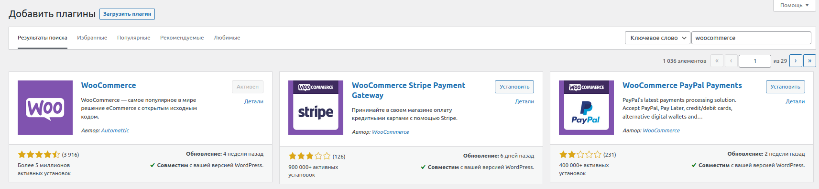The width and height of the screenshot is (819, 189).
Task: Click Загрузить плагин button
Action: [127, 14]
